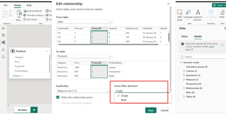
Task: Save the relationship changes
Action: (x=151, y=110)
